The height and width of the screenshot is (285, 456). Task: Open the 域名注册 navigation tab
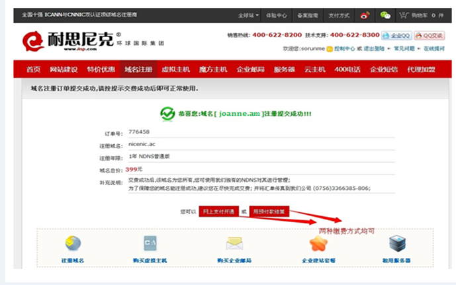[138, 69]
